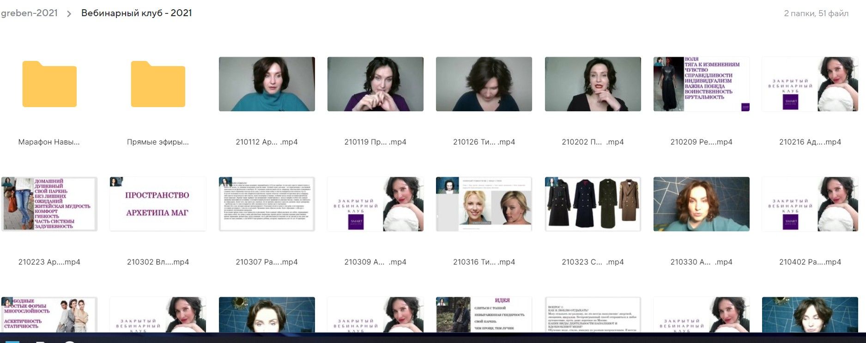
Task: Open the Марафон Навы... folder
Action: tap(49, 84)
